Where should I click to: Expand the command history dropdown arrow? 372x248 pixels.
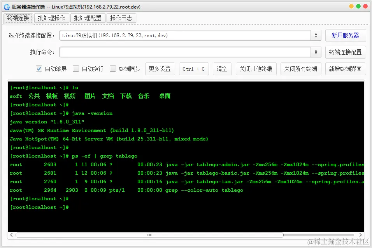tap(316, 52)
